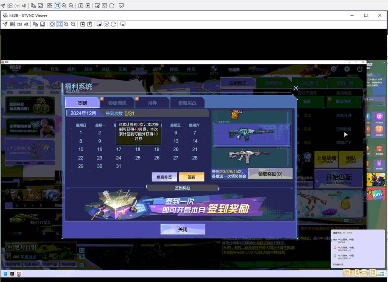Click the clipboard icon in the outermost toolbar

[x=33, y=6]
